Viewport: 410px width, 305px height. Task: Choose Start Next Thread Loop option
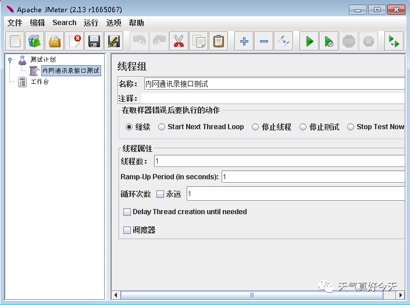click(x=162, y=127)
